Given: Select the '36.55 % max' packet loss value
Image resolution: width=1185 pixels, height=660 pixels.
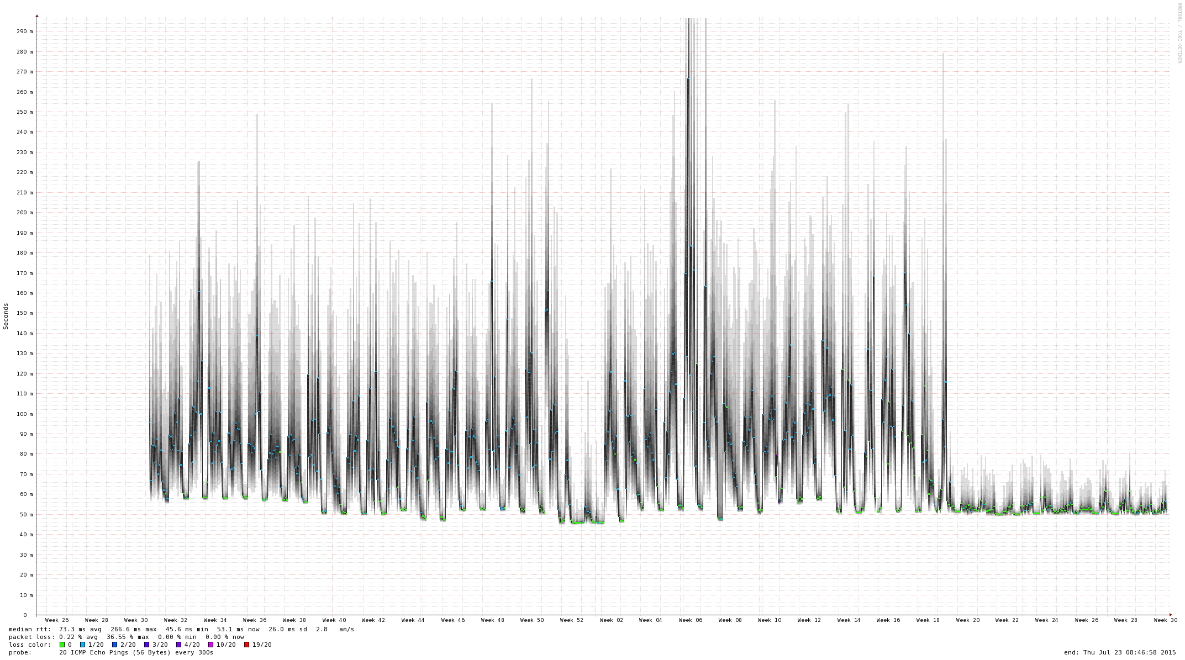Looking at the screenshot, I should [128, 637].
